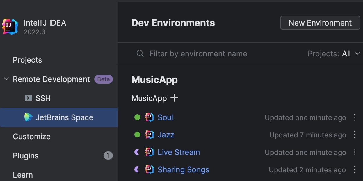The width and height of the screenshot is (363, 181).
Task: Click the IntelliJ icon next to Jazz
Action: click(150, 135)
